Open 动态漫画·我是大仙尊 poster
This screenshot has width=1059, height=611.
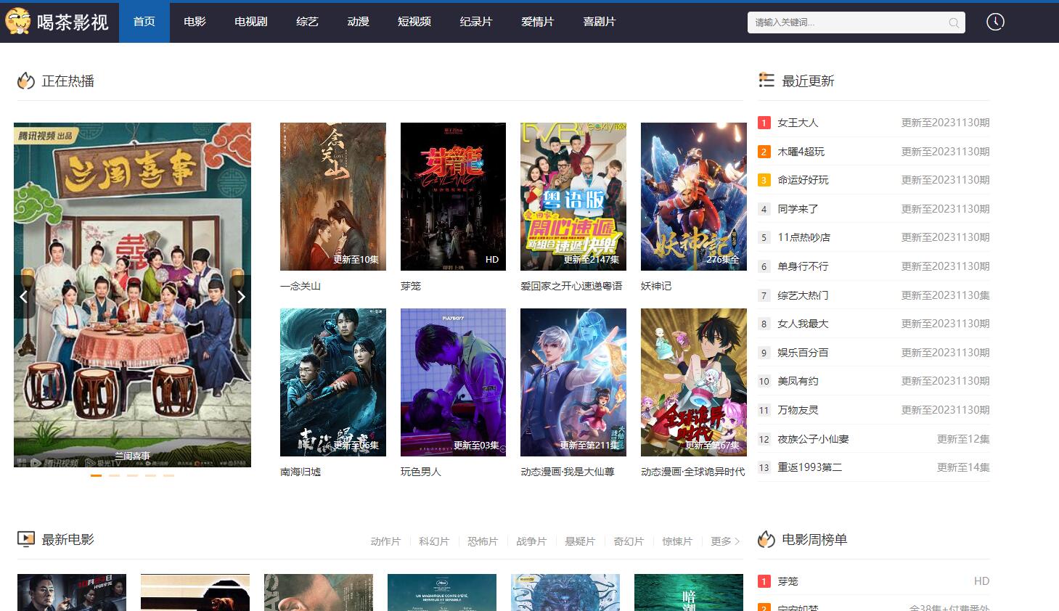point(573,382)
